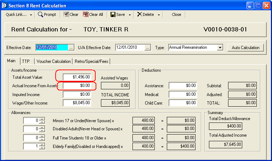Viewport: 272px width, 161px height.
Task: Click the Save floppy disk icon
Action: tap(113, 14)
